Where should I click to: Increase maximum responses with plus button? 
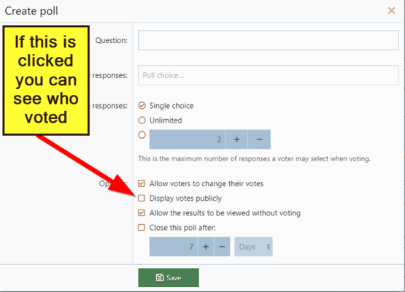click(236, 139)
